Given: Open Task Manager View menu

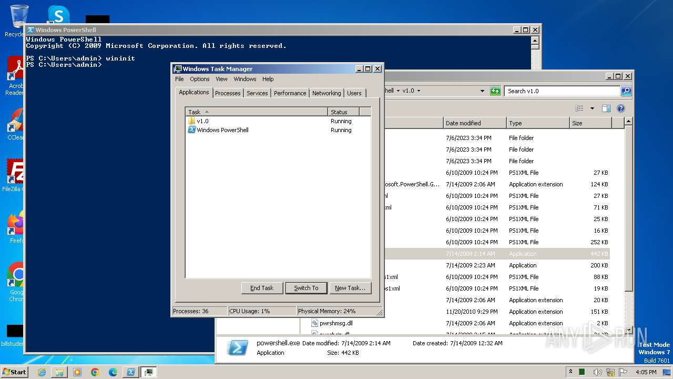Looking at the screenshot, I should click(221, 79).
